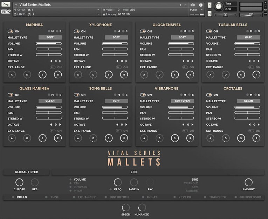Select the Triangle LFO waveform
This screenshot has width=268, height=219.
click(191, 183)
